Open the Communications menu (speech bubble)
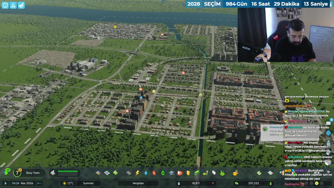This screenshot has width=334, height=188. (x=214, y=173)
